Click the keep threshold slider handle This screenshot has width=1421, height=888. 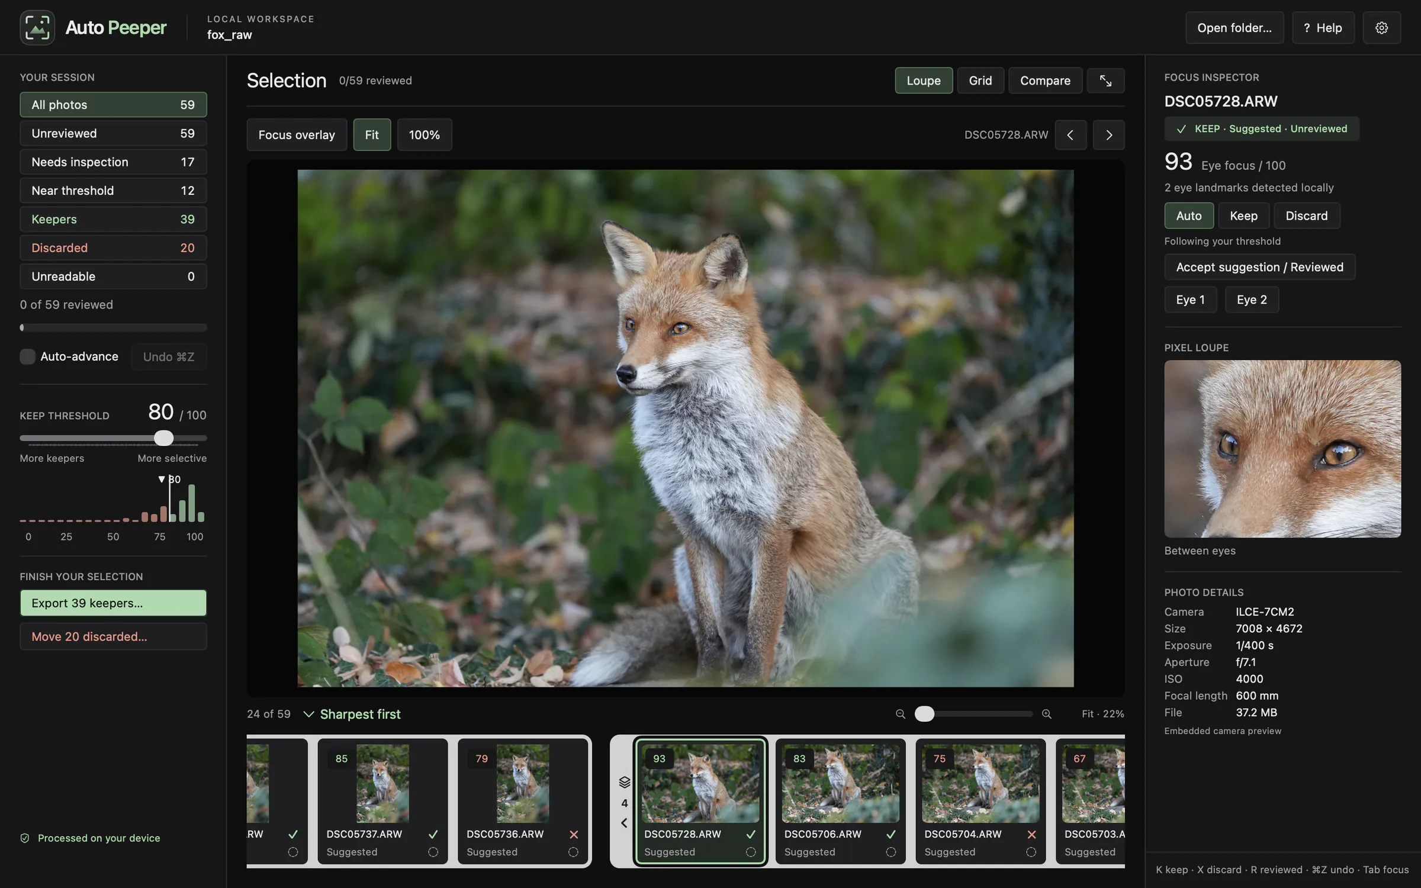click(164, 438)
